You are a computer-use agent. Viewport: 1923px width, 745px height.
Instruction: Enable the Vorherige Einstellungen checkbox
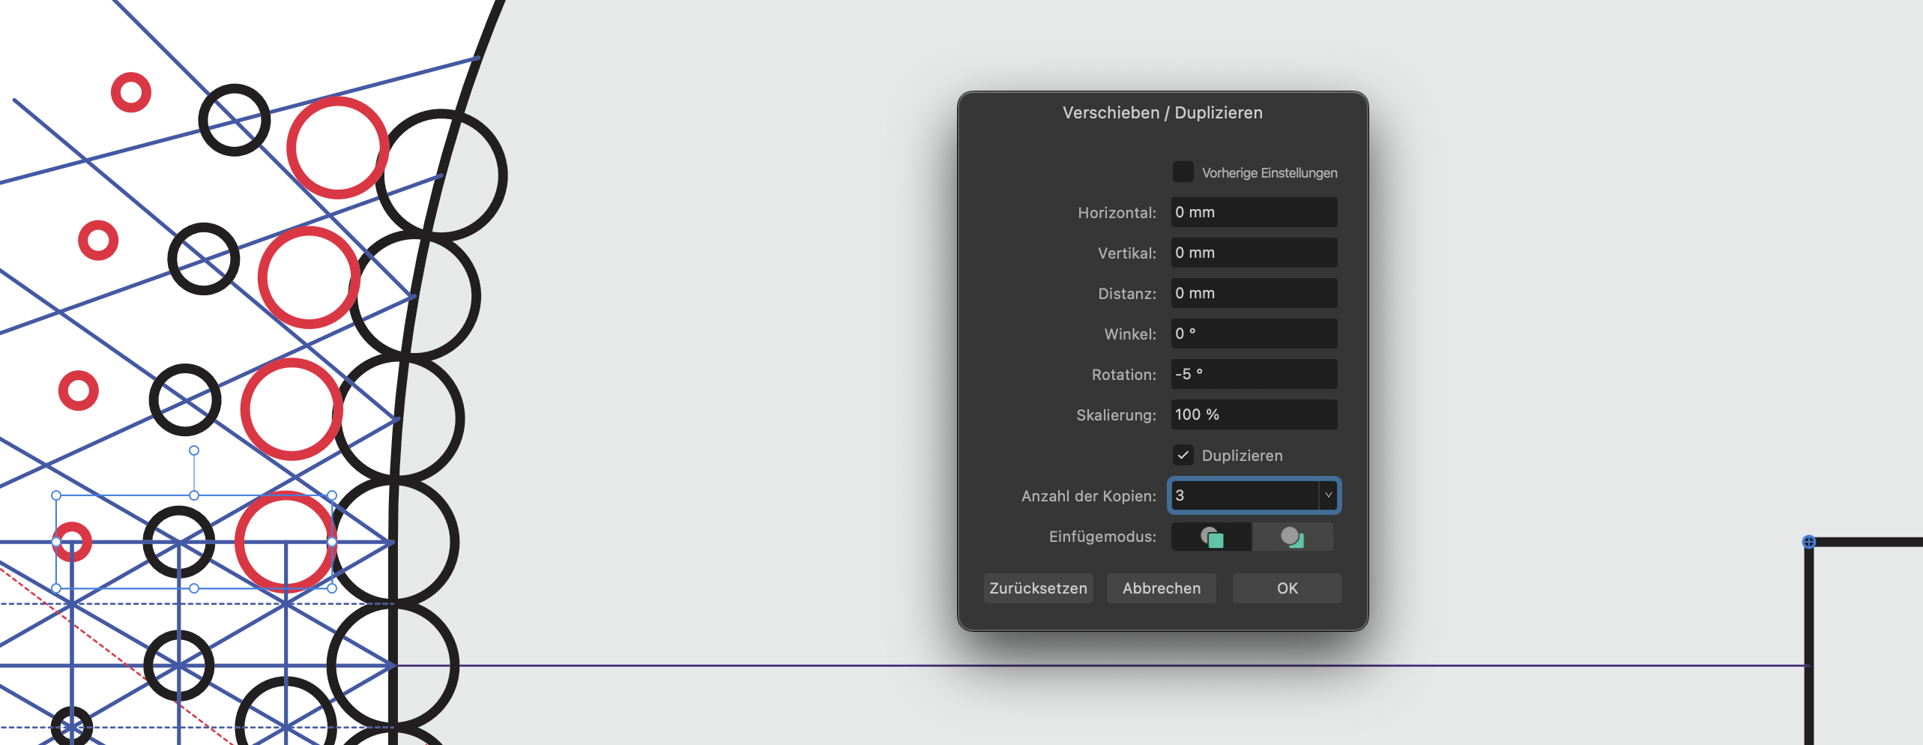pos(1183,172)
